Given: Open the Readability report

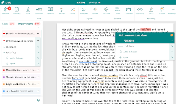Looking at the screenshot, I should (x=140, y=10).
